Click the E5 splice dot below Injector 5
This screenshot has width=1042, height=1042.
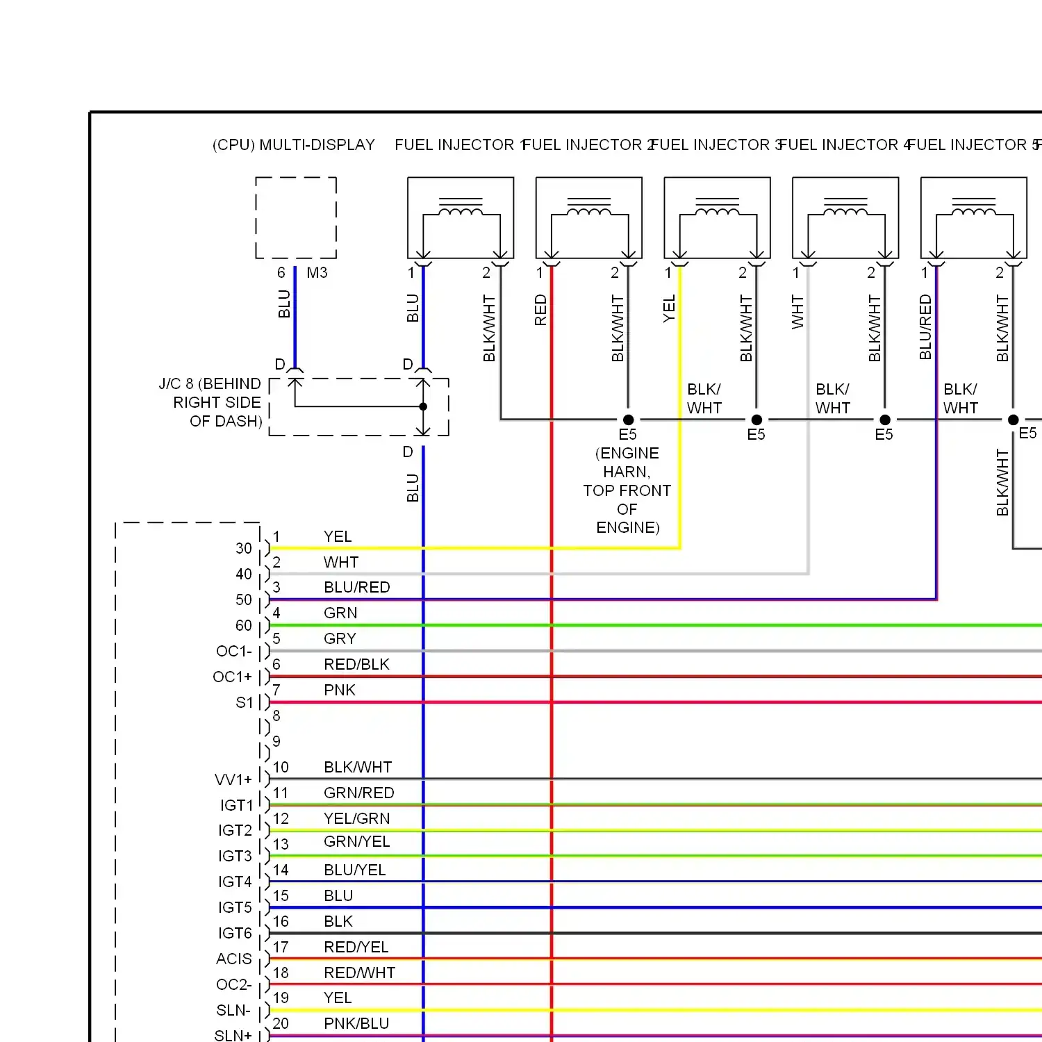pos(1013,420)
